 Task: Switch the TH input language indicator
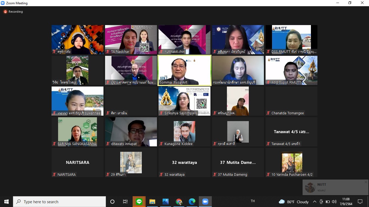tap(253, 201)
